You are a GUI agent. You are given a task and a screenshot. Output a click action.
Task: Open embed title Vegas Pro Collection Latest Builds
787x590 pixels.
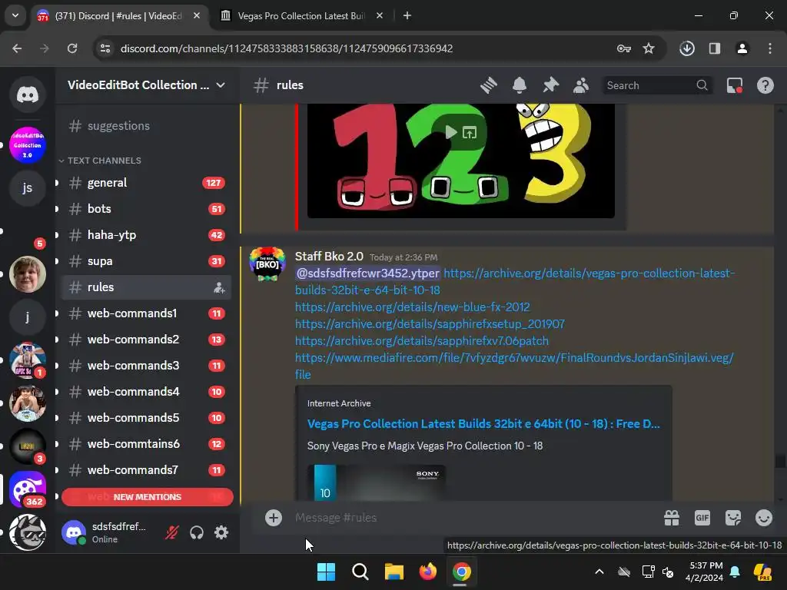click(x=483, y=424)
